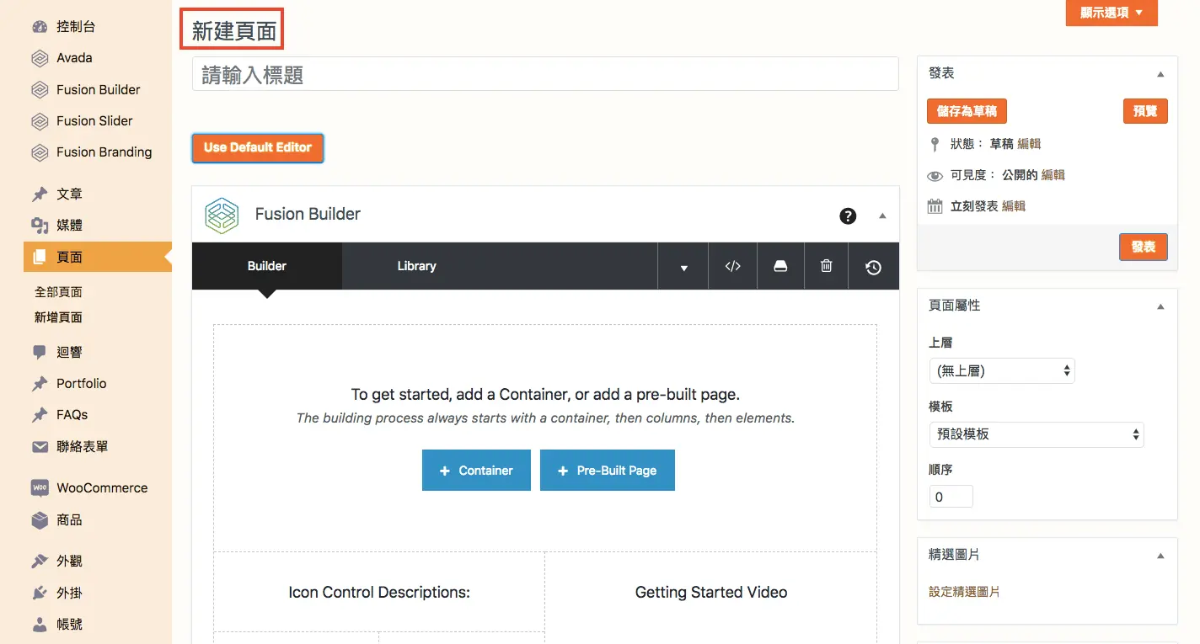Open the builder toolbar dropdown caret
This screenshot has height=644, width=1200.
(683, 267)
